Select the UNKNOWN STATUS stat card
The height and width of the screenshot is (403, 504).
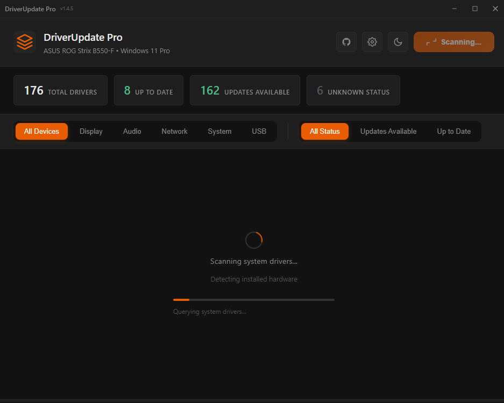click(353, 90)
